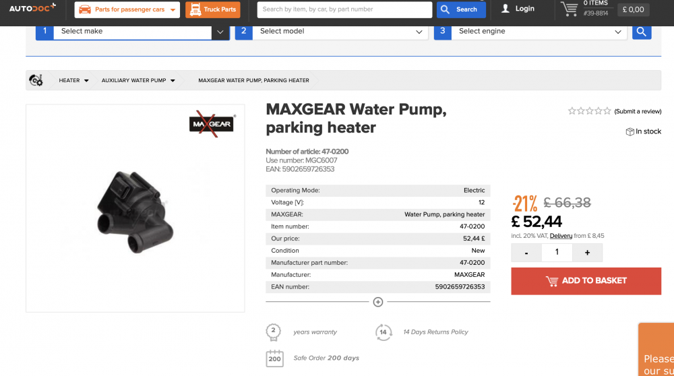Rate product with star rating

pos(589,111)
